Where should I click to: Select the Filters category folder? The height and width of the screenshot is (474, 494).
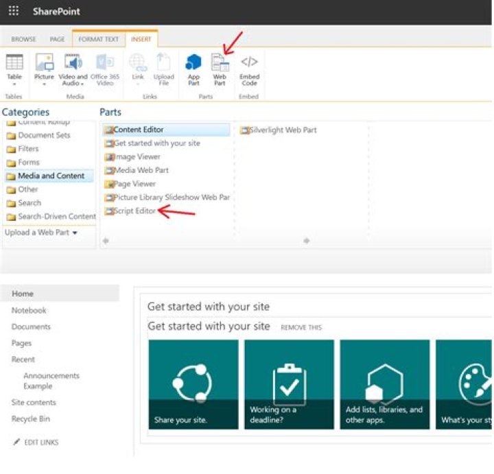[x=23, y=149]
